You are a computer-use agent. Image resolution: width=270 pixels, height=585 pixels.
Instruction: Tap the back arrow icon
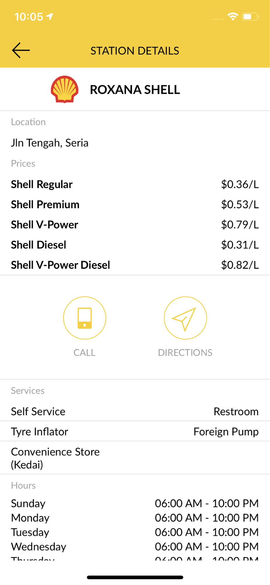tap(21, 50)
